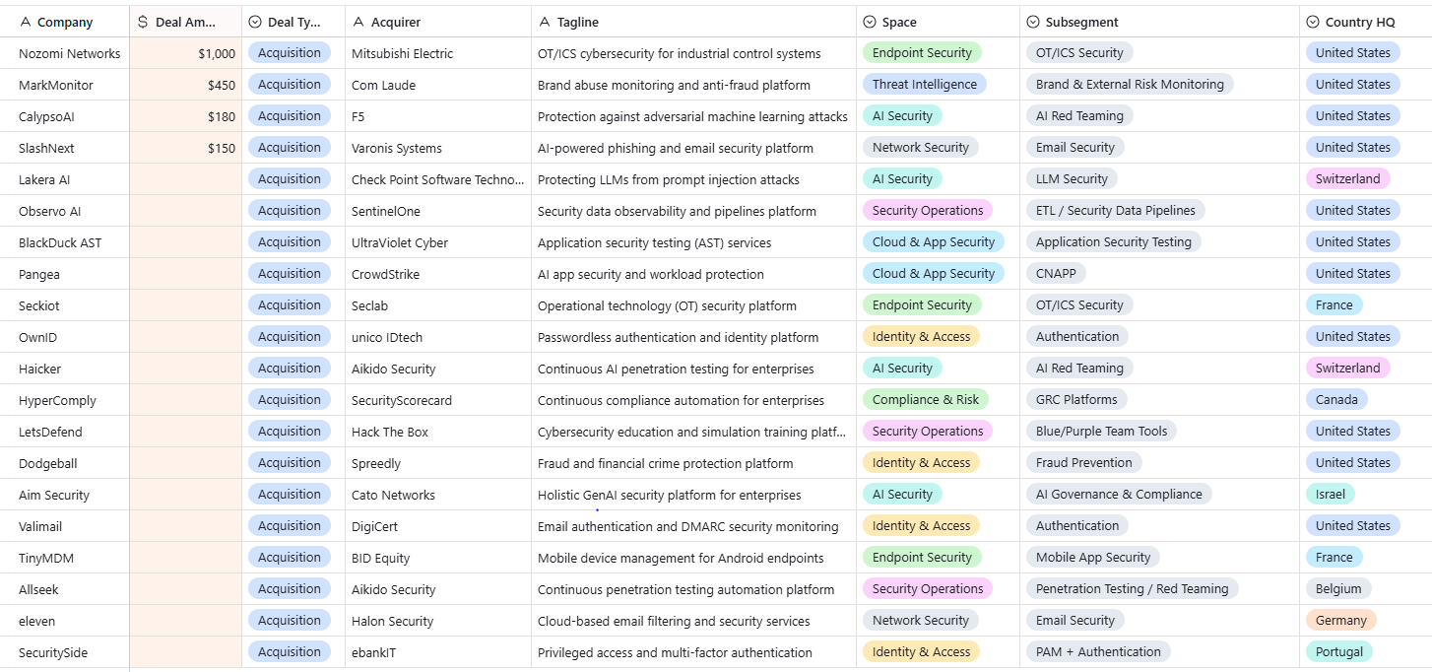Image resolution: width=1432 pixels, height=672 pixels.
Task: Click 'Protecting LLMs from prompt injection attacks' tagline
Action: coord(669,179)
